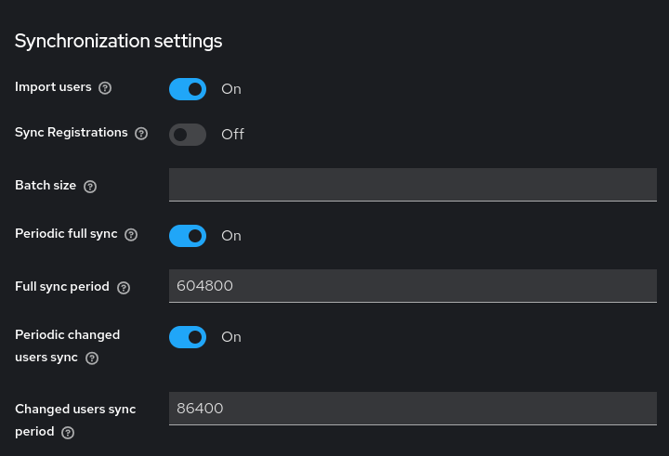Disable the Import users toggle

tap(188, 89)
